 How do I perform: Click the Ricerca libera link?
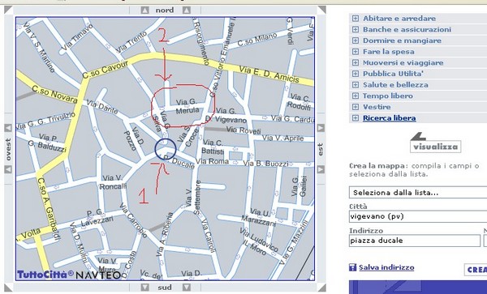[390, 118]
